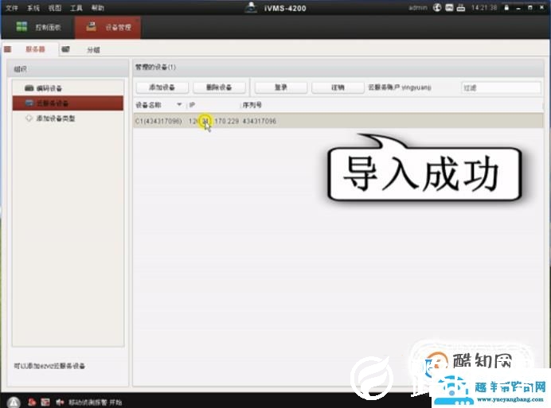Click the 登录 login button
The image size is (551, 408).
(x=281, y=87)
